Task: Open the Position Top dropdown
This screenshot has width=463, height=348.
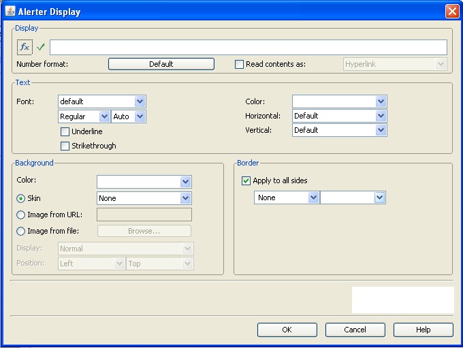Action: 160,264
